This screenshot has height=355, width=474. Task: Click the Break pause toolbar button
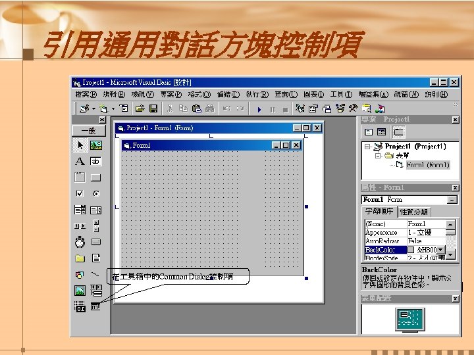coord(273,110)
